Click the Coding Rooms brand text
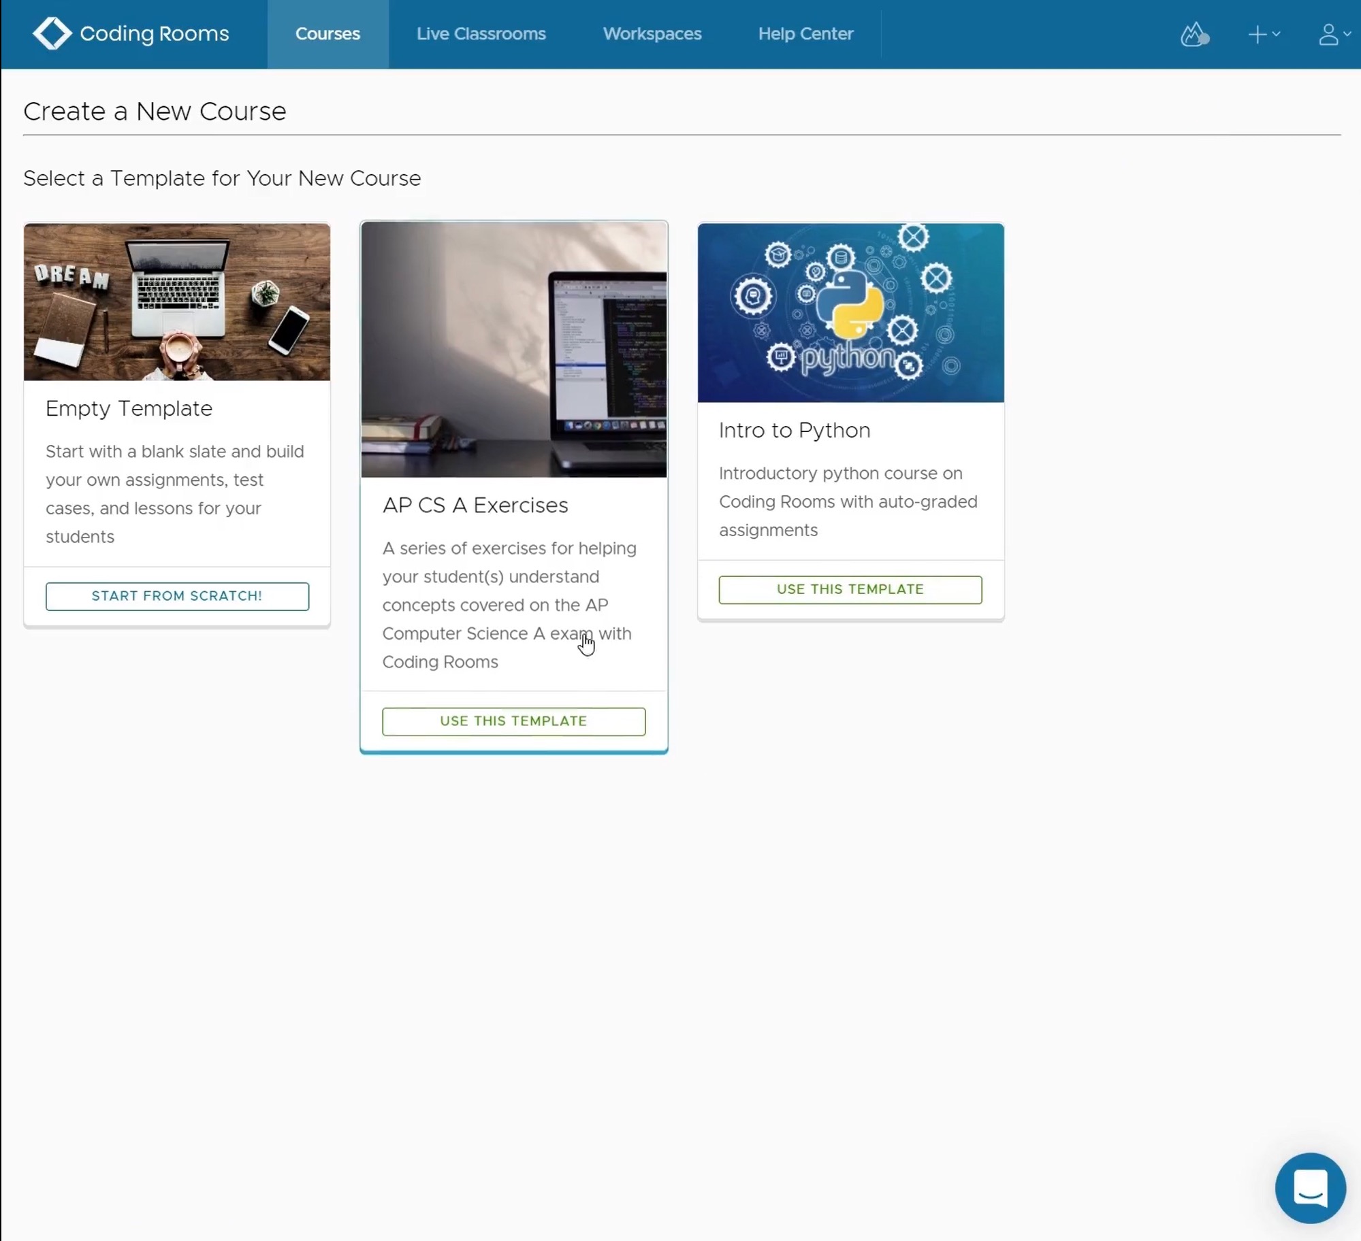Screen dimensions: 1361x1241 point(155,33)
